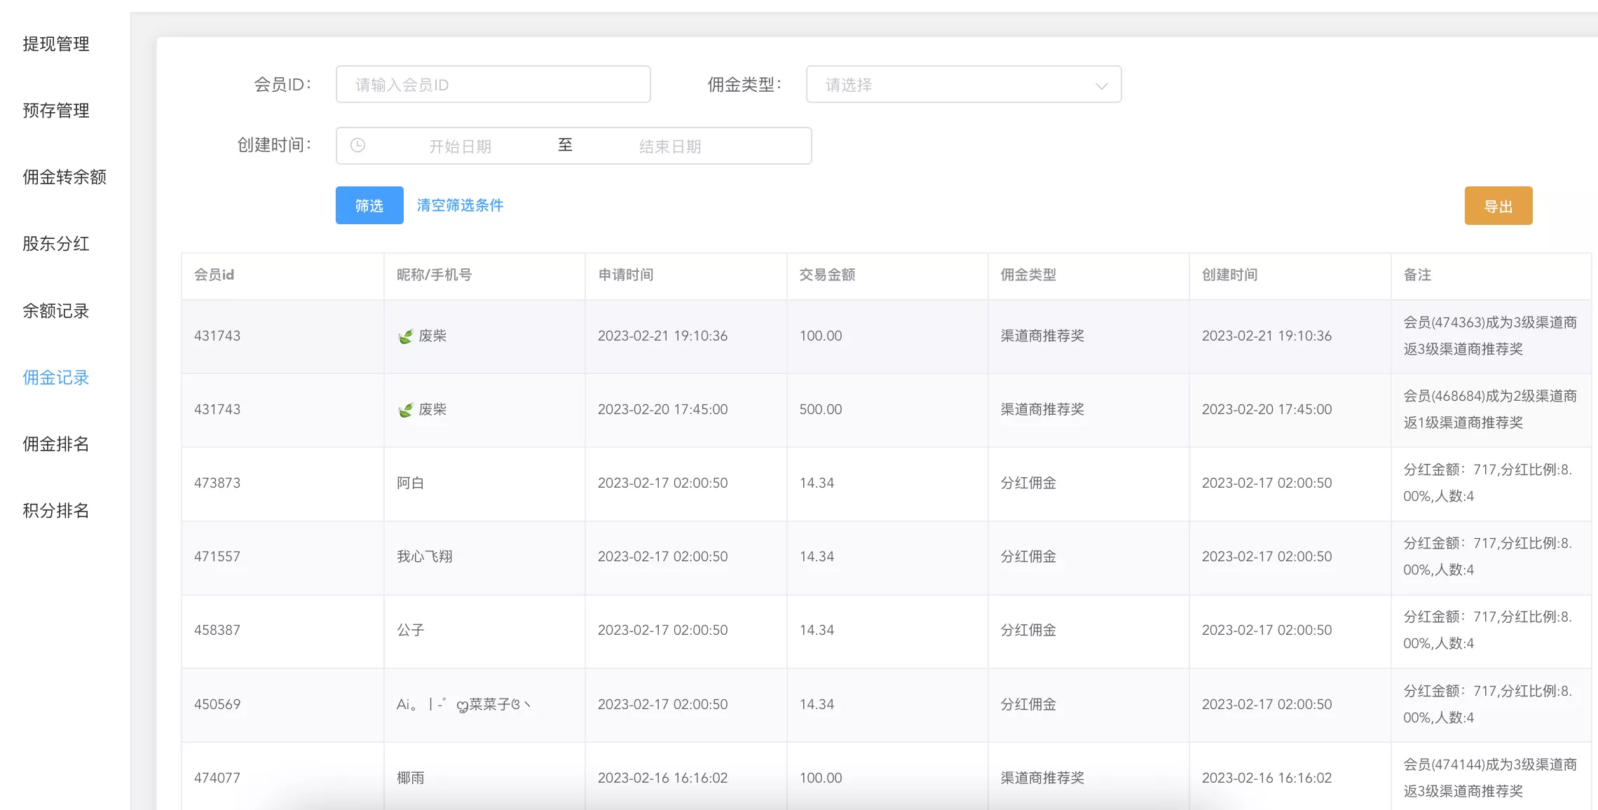Click remark mentioning 会员(474144)
Image resolution: width=1598 pixels, height=810 pixels.
(x=1490, y=778)
